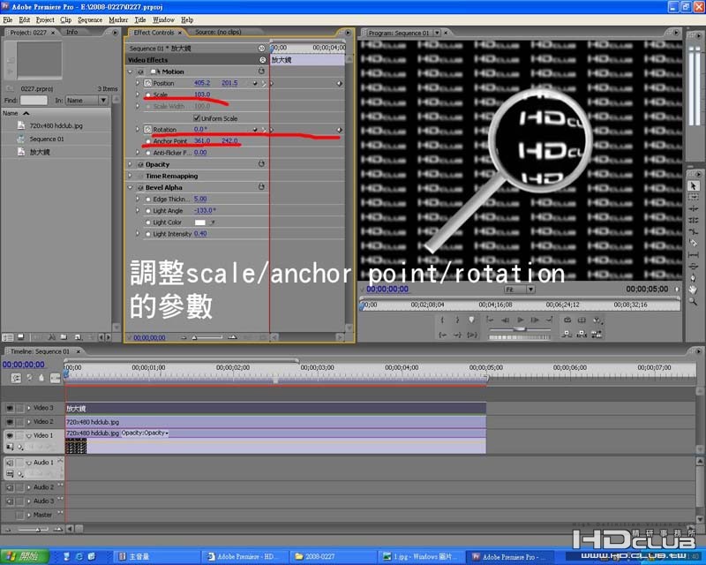Viewport: 706px width, 565px height.
Task: Open the Title menu
Action: pos(140,19)
